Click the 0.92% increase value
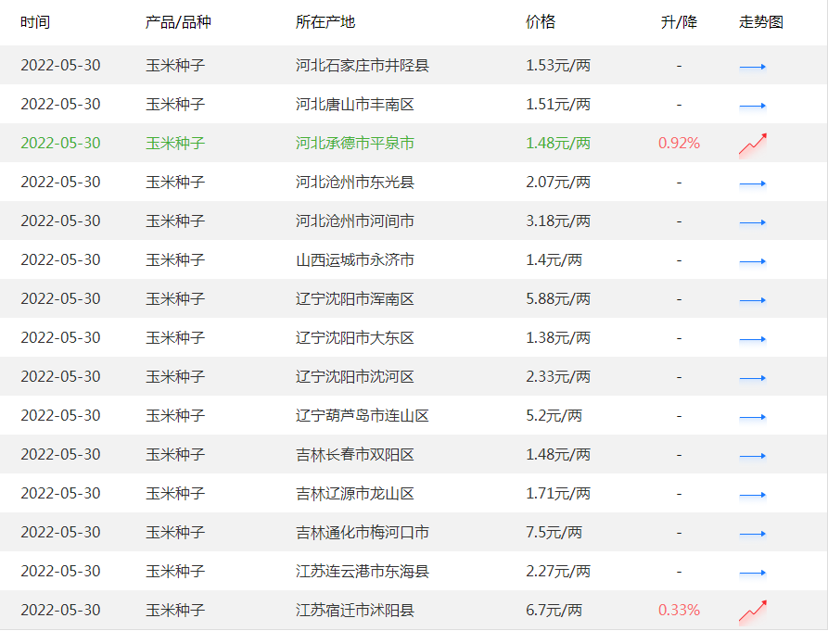Image resolution: width=828 pixels, height=631 pixels. (679, 142)
